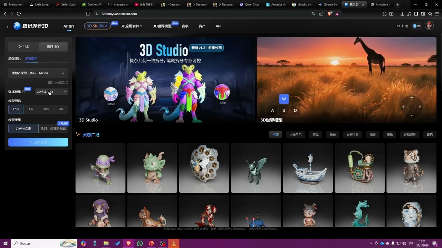
Task: Open the 单张图片 tab
Action: pyautogui.click(x=15, y=59)
